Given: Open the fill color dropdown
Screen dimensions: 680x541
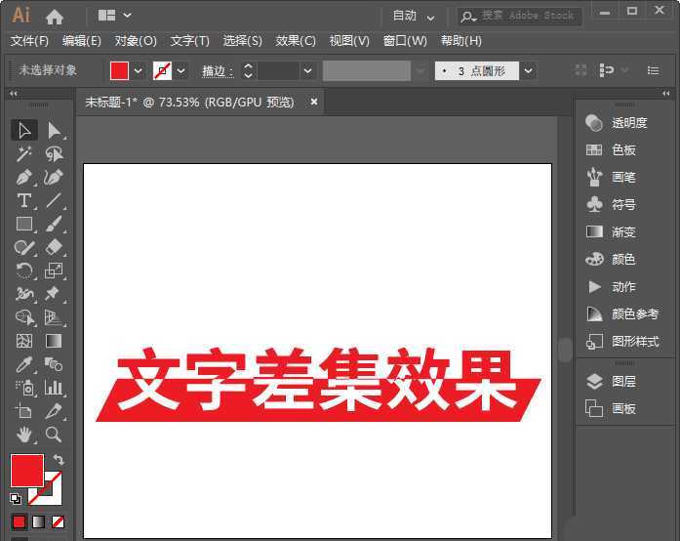Looking at the screenshot, I should point(138,70).
